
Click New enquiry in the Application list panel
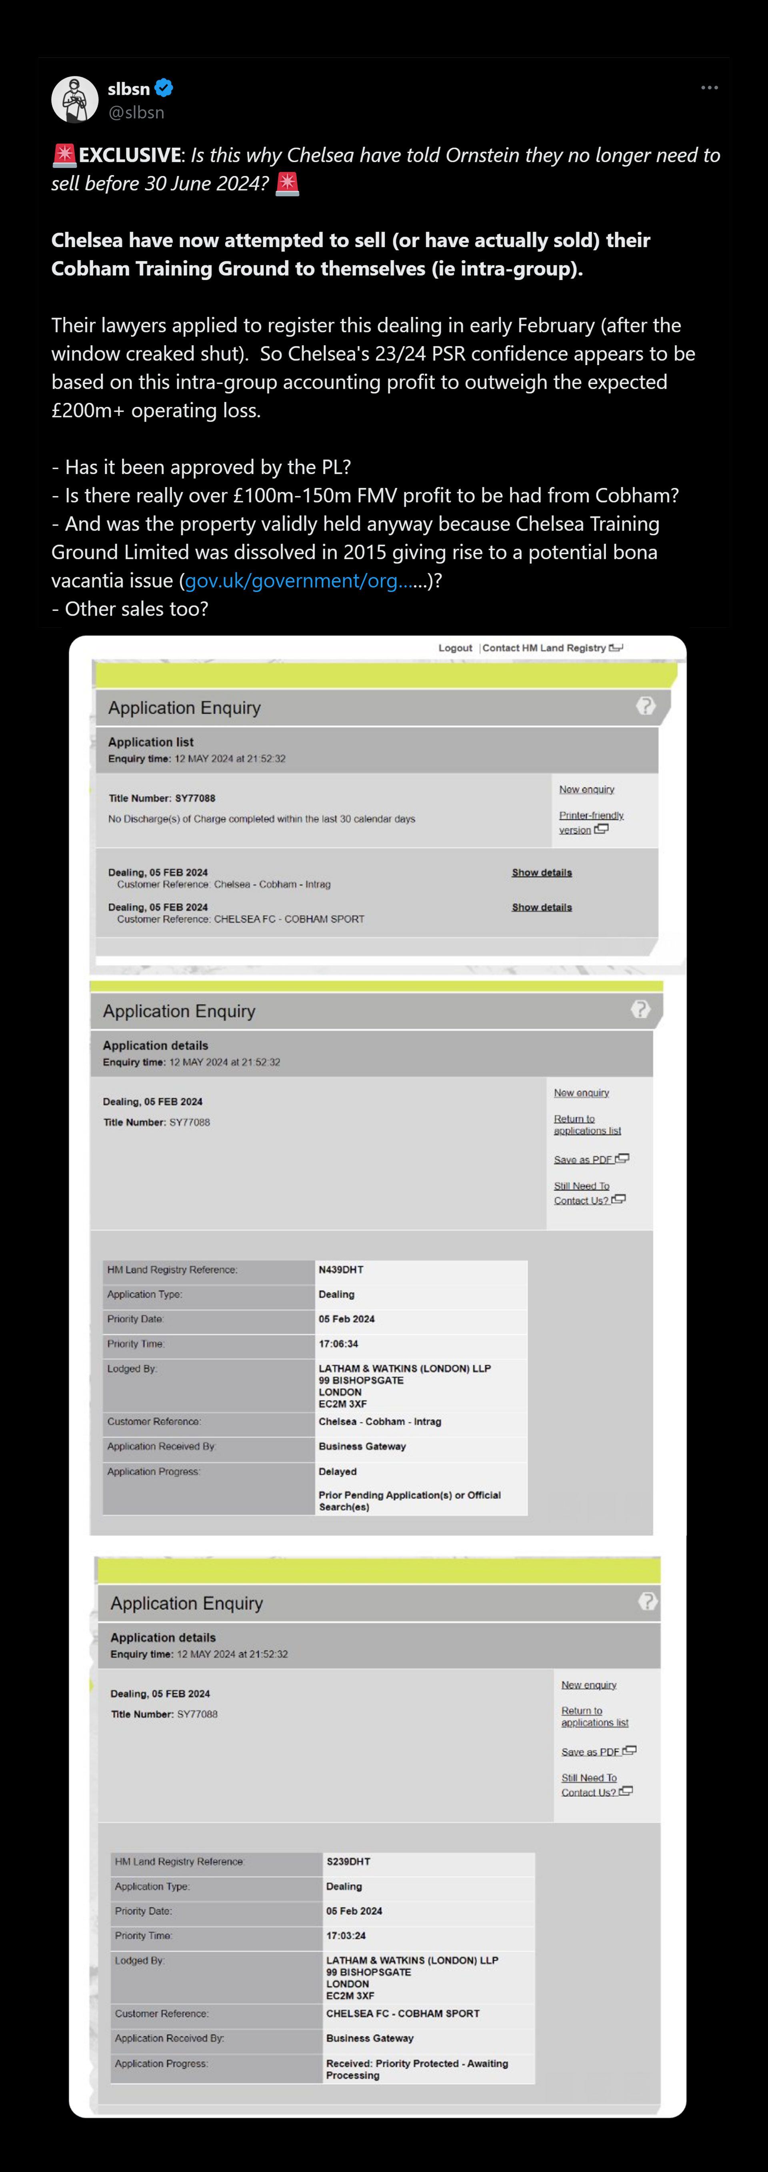pos(587,789)
